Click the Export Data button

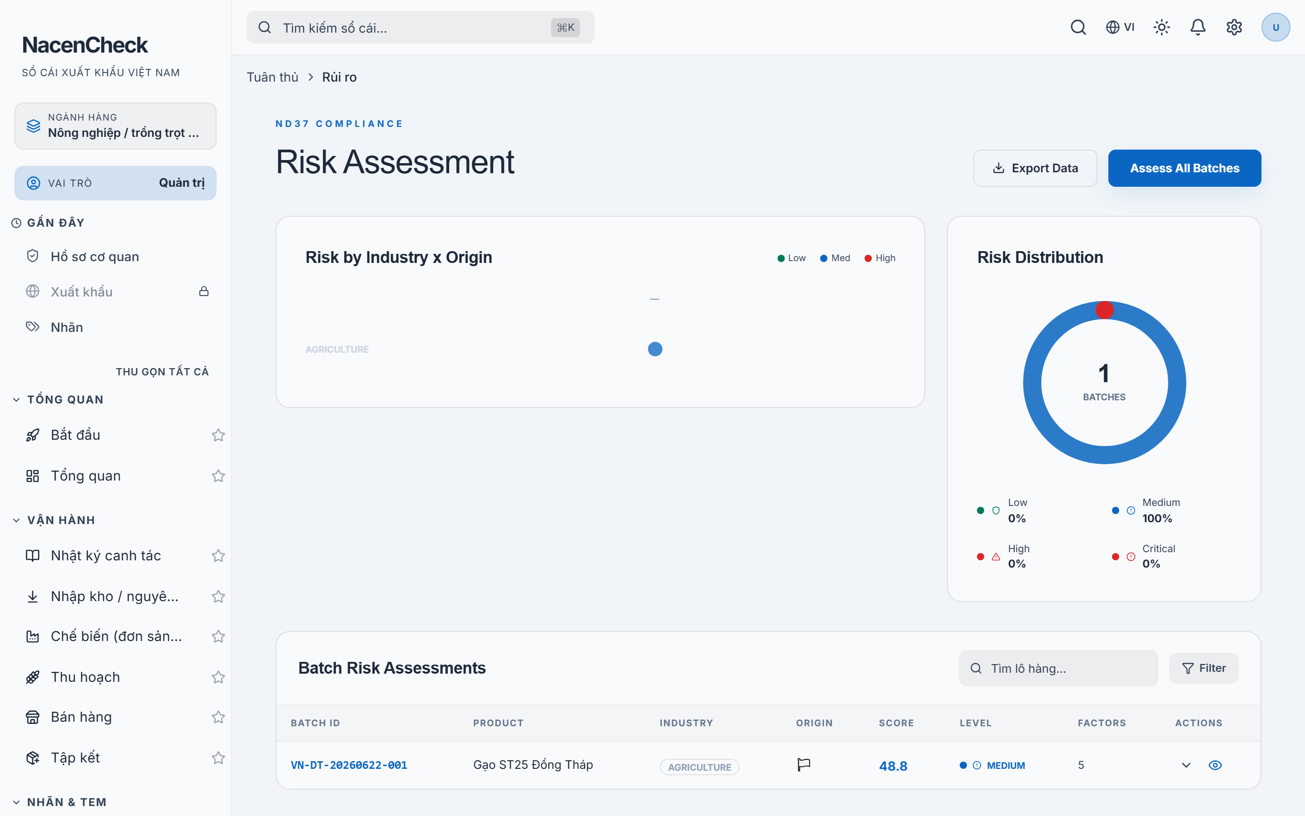pos(1035,168)
